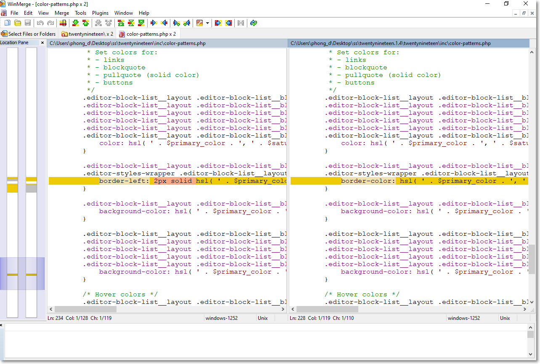Click the Open folder toolbar icon

18,23
